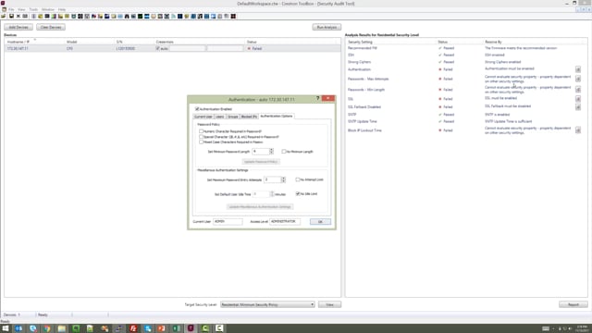Open the Tools menu
The height and width of the screenshot is (333, 592).
[33, 9]
